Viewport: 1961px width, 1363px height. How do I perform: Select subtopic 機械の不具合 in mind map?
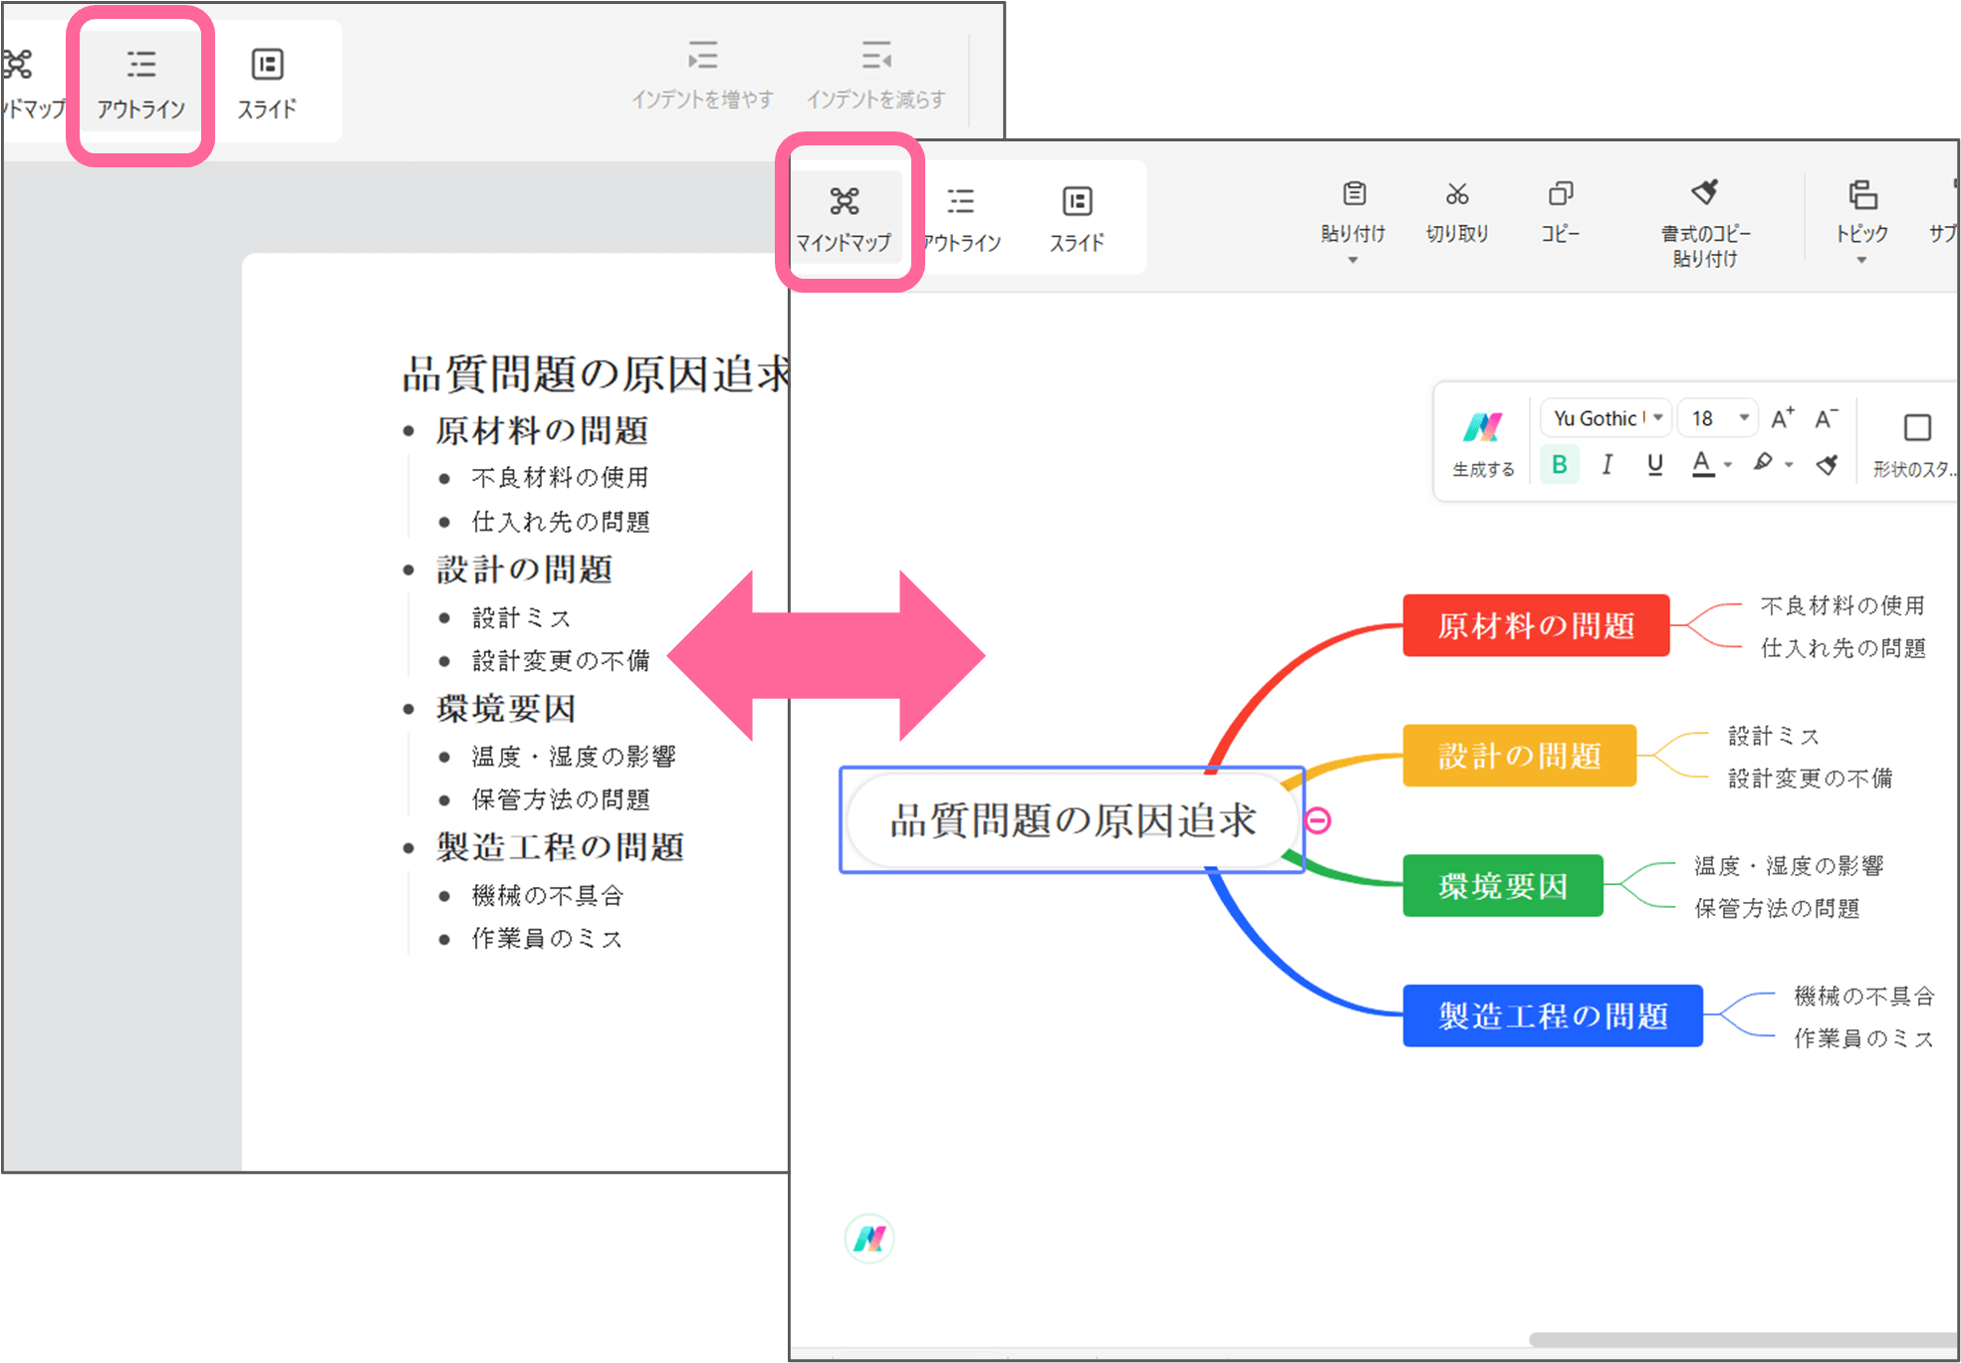pyautogui.click(x=1863, y=996)
